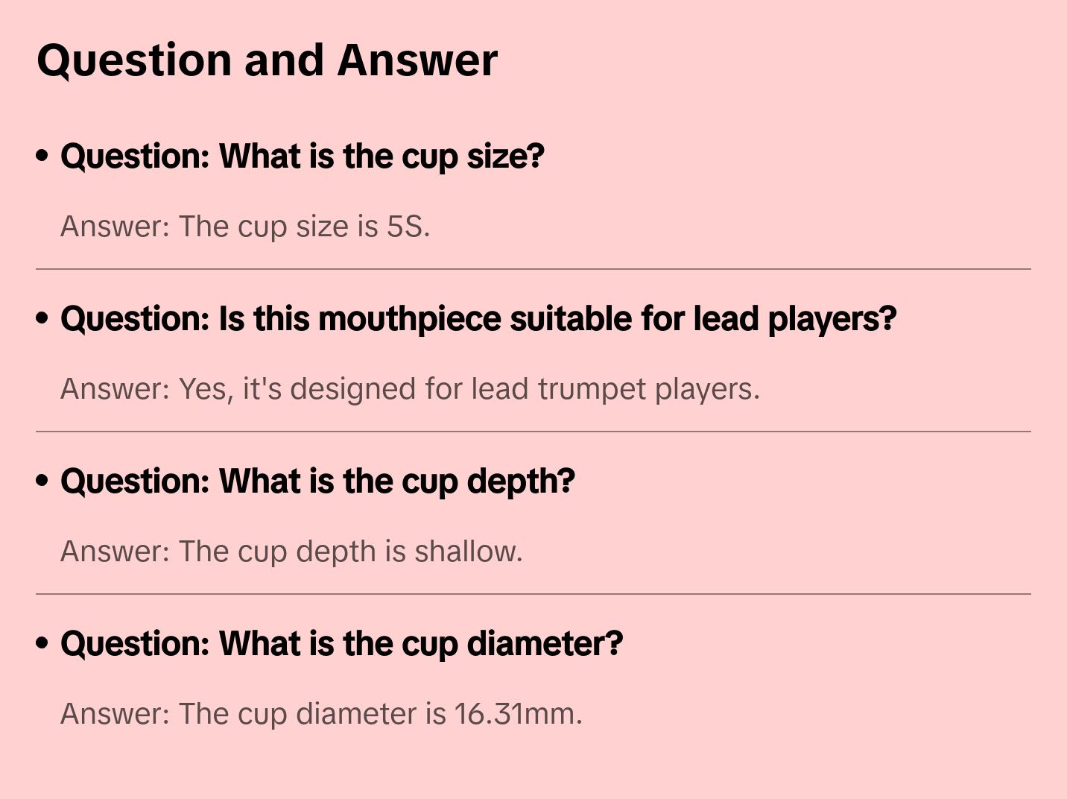Click the answer about lead trumpet players
The width and height of the screenshot is (1067, 799).
pyautogui.click(x=410, y=389)
